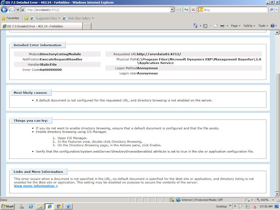Open Windows Explorer from the taskbar
Image resolution: width=280 pixels, height=210 pixels.
(40, 206)
